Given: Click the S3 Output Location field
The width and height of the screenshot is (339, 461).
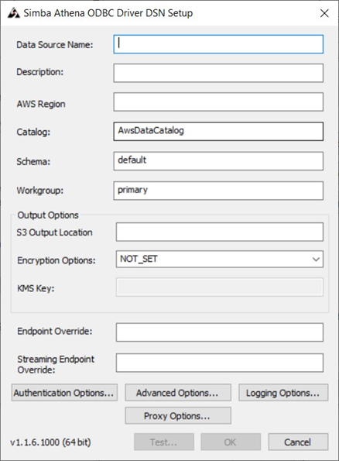Looking at the screenshot, I should (220, 232).
